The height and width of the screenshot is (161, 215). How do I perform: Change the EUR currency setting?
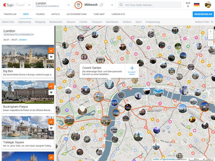[x=188, y=5]
